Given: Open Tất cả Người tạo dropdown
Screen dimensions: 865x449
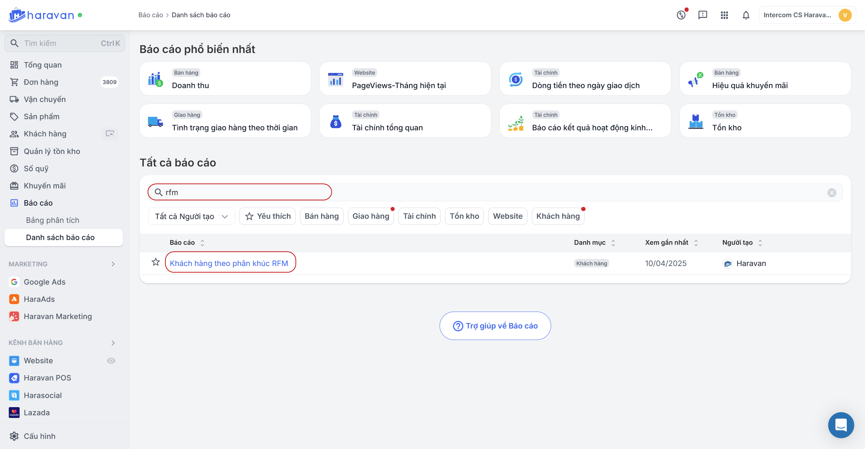Looking at the screenshot, I should click(191, 216).
